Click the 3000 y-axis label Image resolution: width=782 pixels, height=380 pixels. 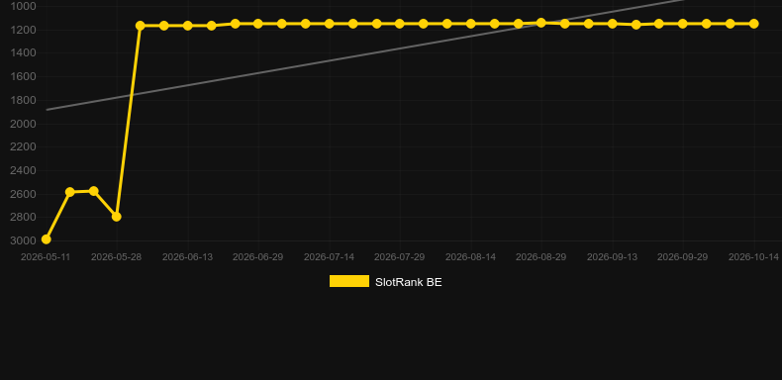click(23, 240)
